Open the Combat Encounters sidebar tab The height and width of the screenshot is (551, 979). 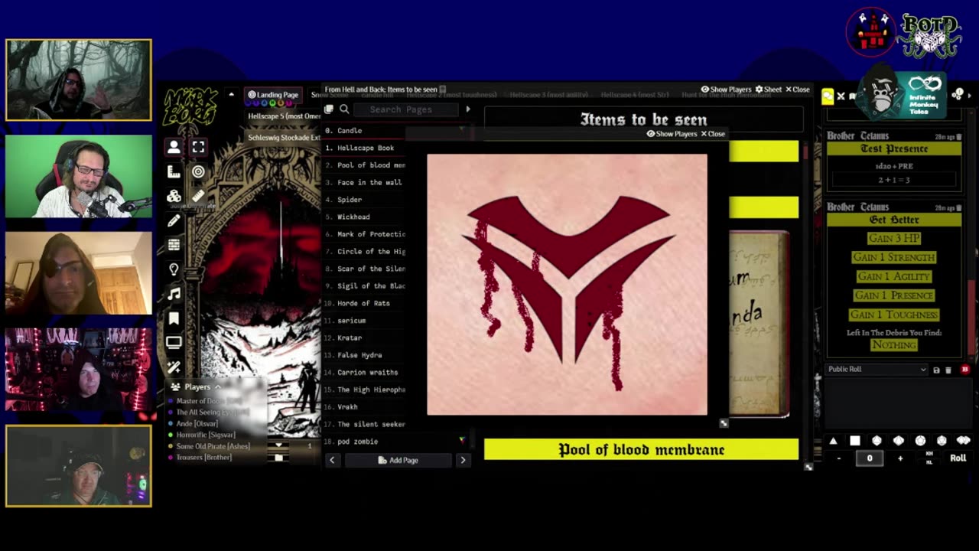click(x=841, y=96)
